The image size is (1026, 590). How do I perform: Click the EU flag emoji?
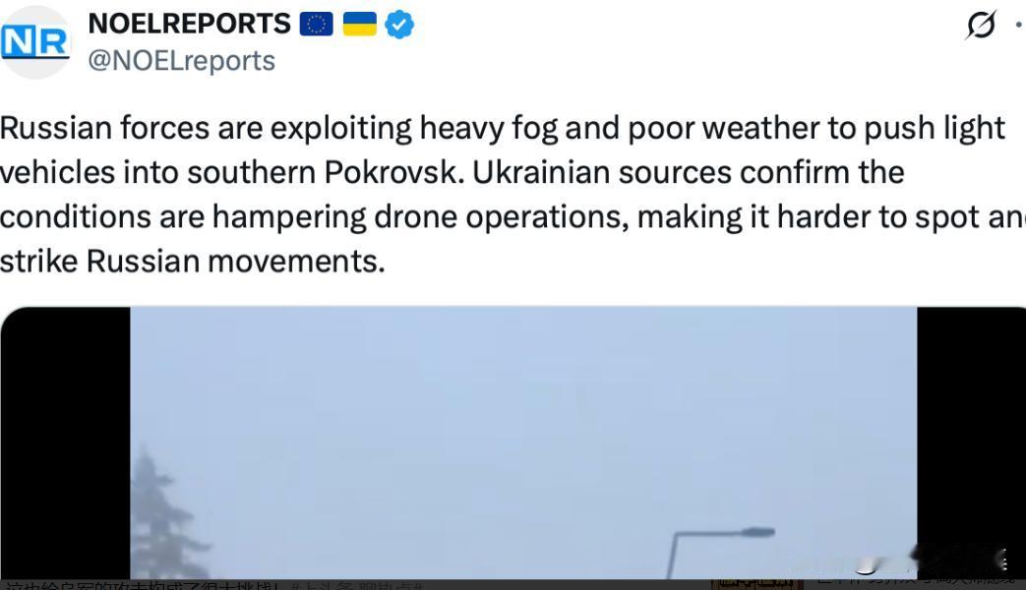click(317, 25)
